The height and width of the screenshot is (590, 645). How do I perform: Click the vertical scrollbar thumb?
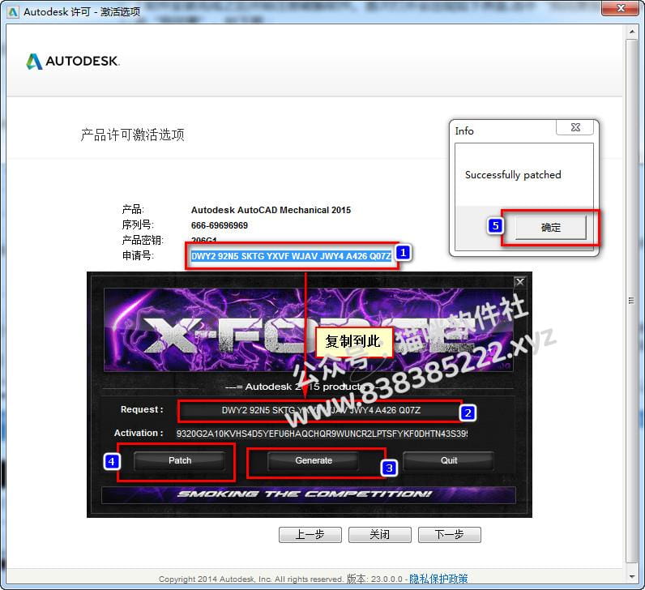point(631,301)
